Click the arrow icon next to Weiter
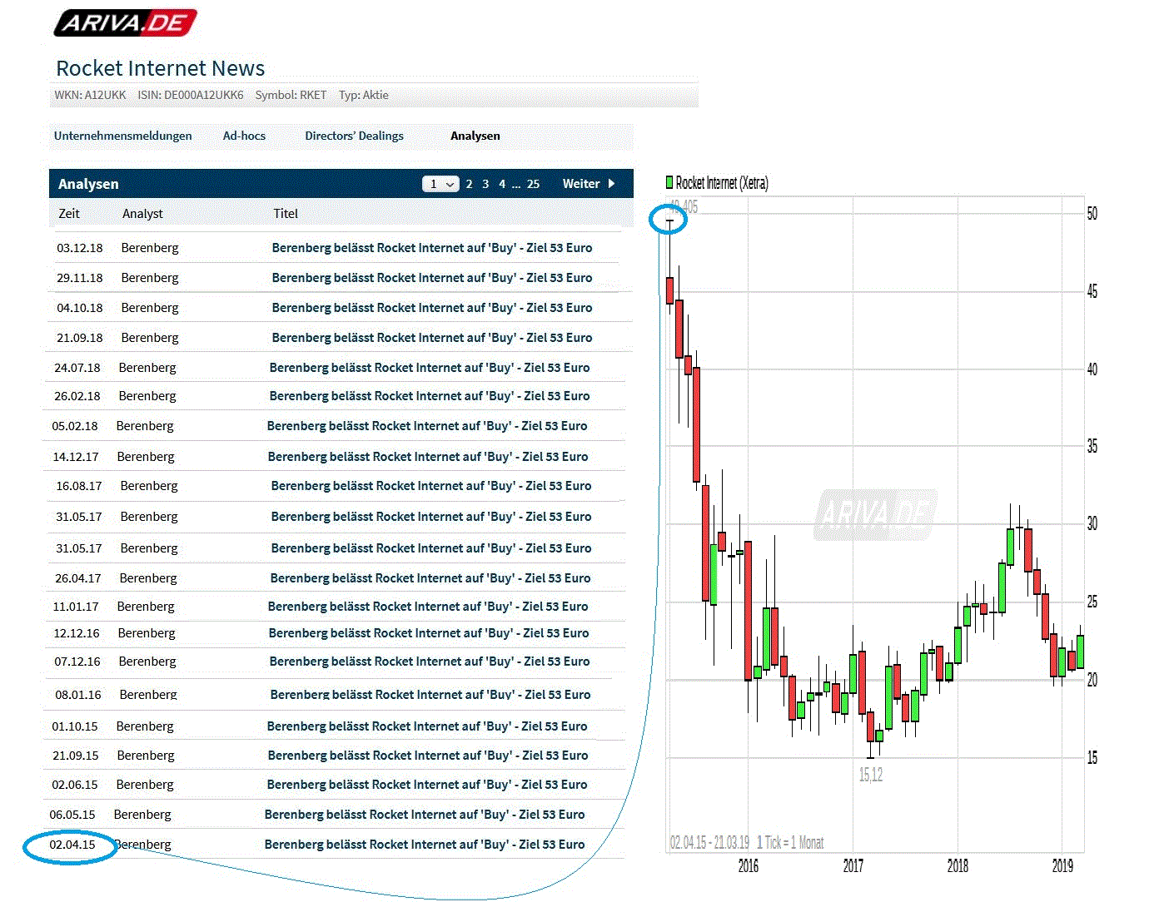 click(x=611, y=183)
